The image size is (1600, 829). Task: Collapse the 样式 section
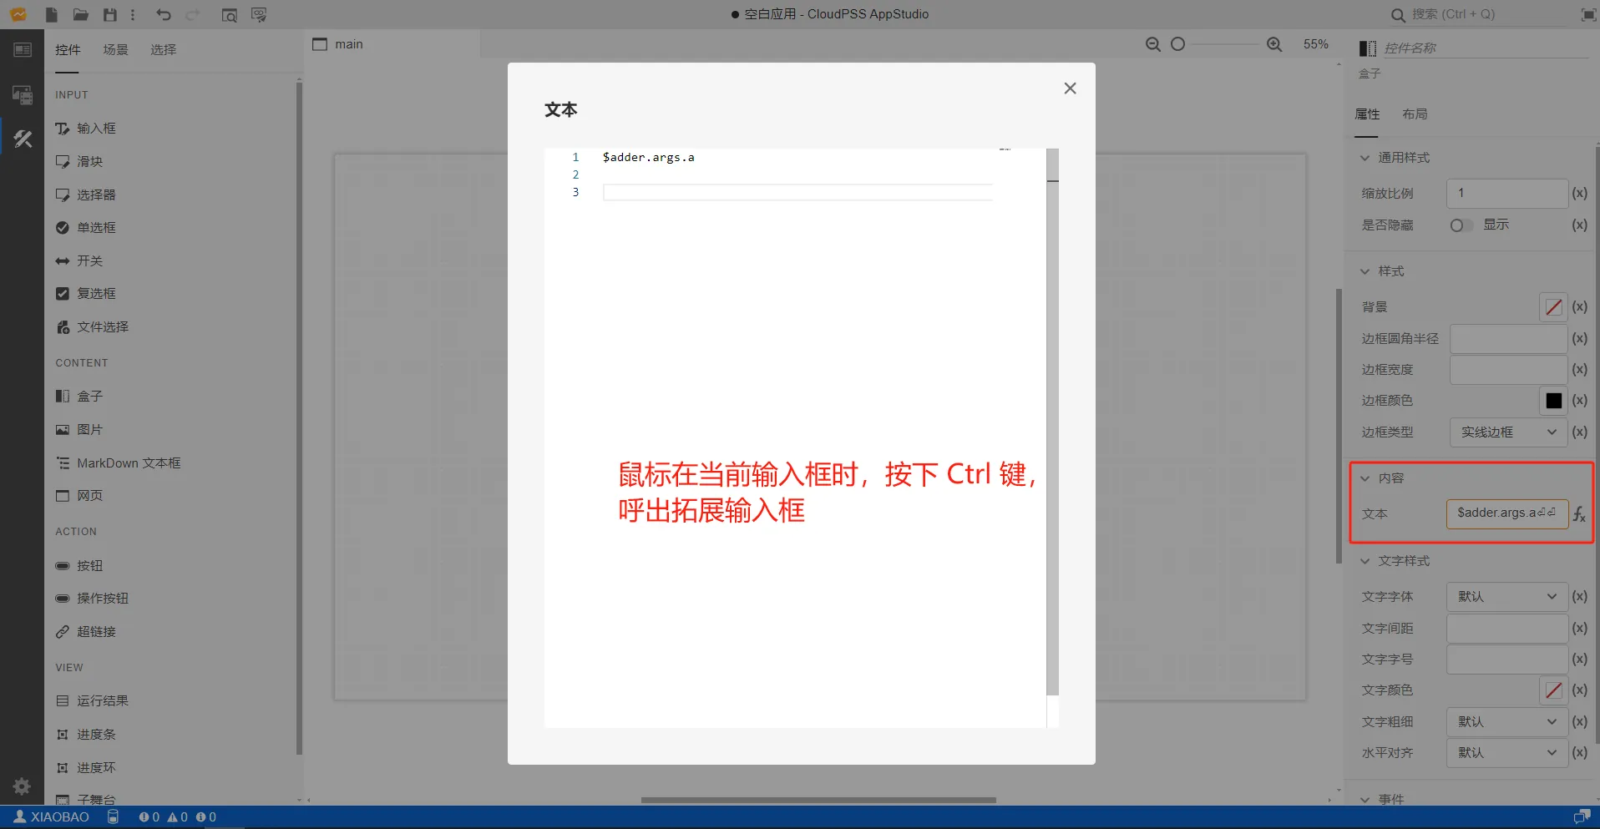coord(1365,271)
